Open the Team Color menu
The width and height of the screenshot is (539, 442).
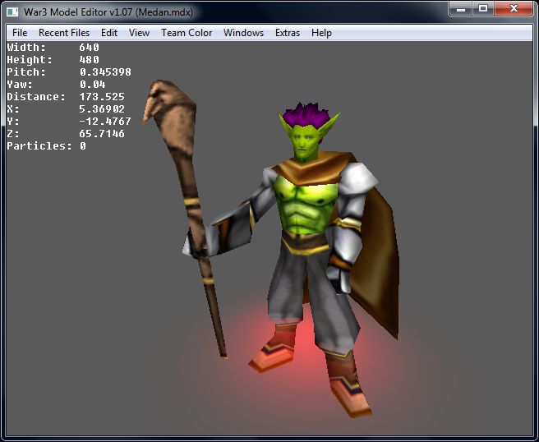tap(187, 33)
